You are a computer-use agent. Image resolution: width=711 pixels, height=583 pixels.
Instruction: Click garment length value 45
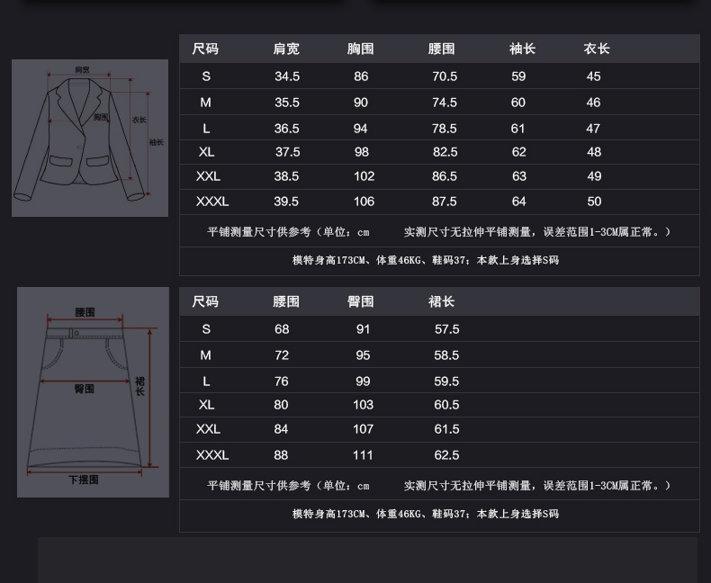pos(594,76)
